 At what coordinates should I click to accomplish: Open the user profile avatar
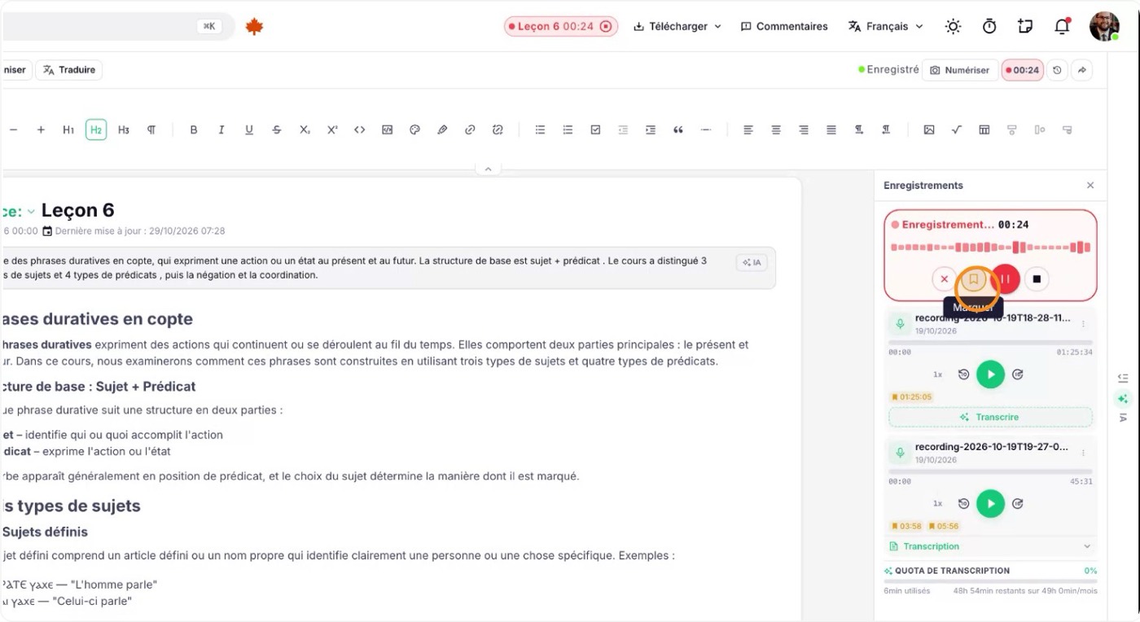pyautogui.click(x=1104, y=27)
